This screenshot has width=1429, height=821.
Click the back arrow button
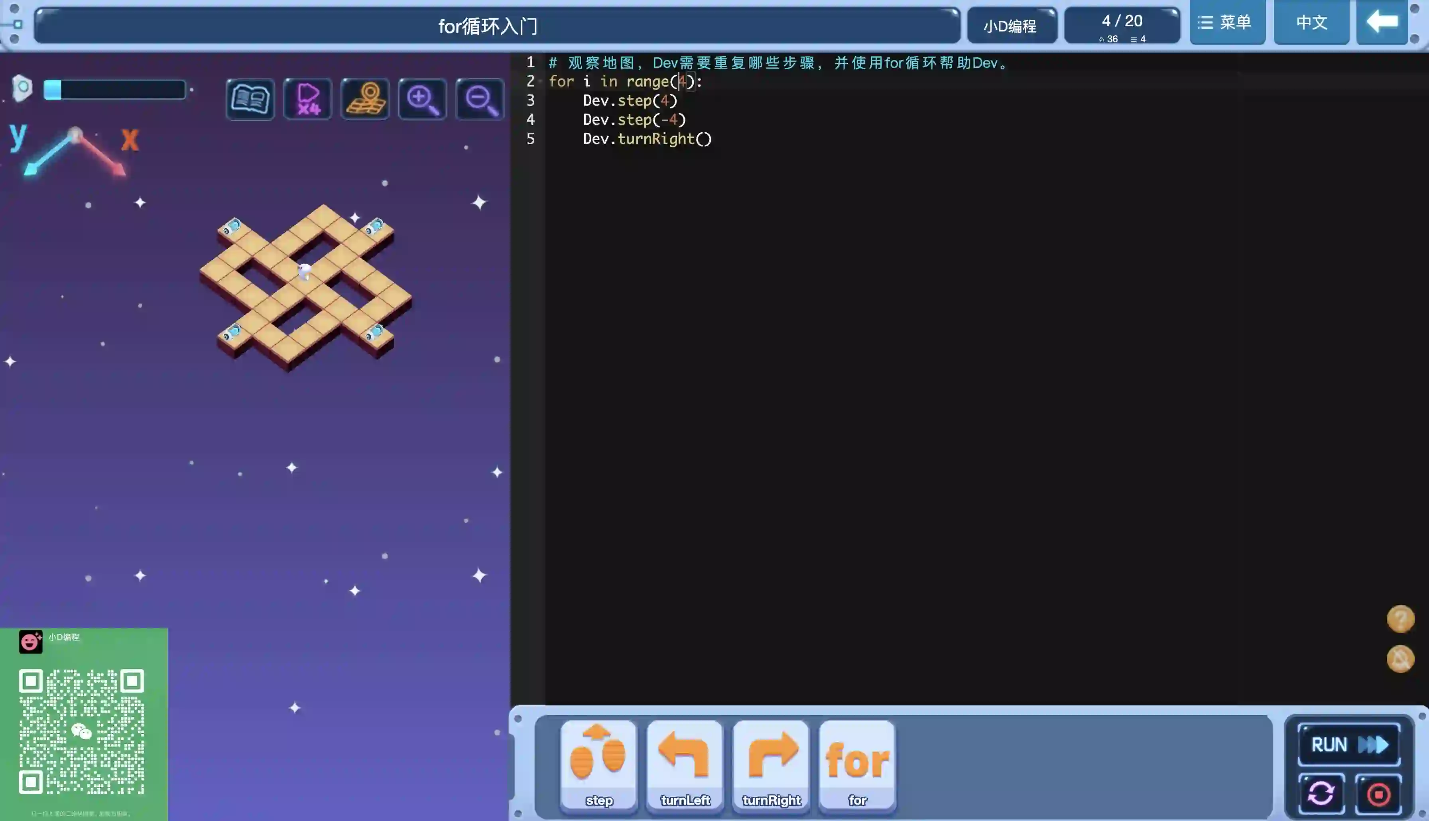click(1382, 23)
